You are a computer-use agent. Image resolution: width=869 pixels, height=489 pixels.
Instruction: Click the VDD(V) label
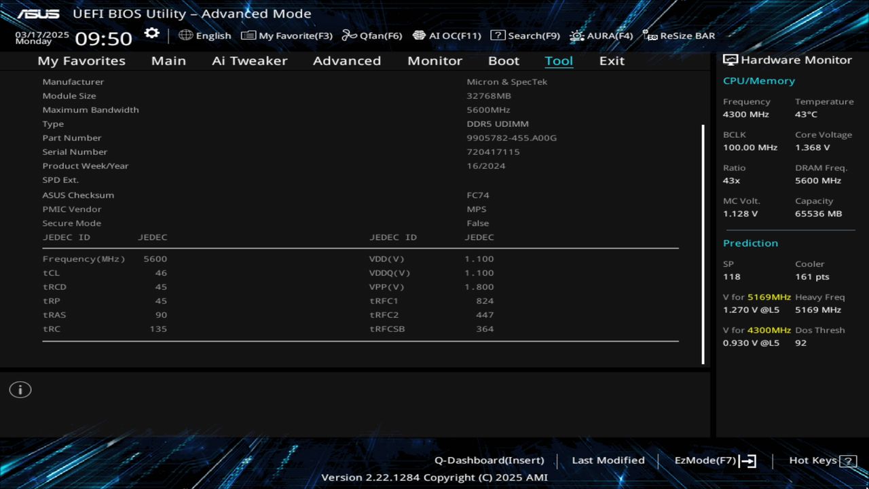click(386, 259)
